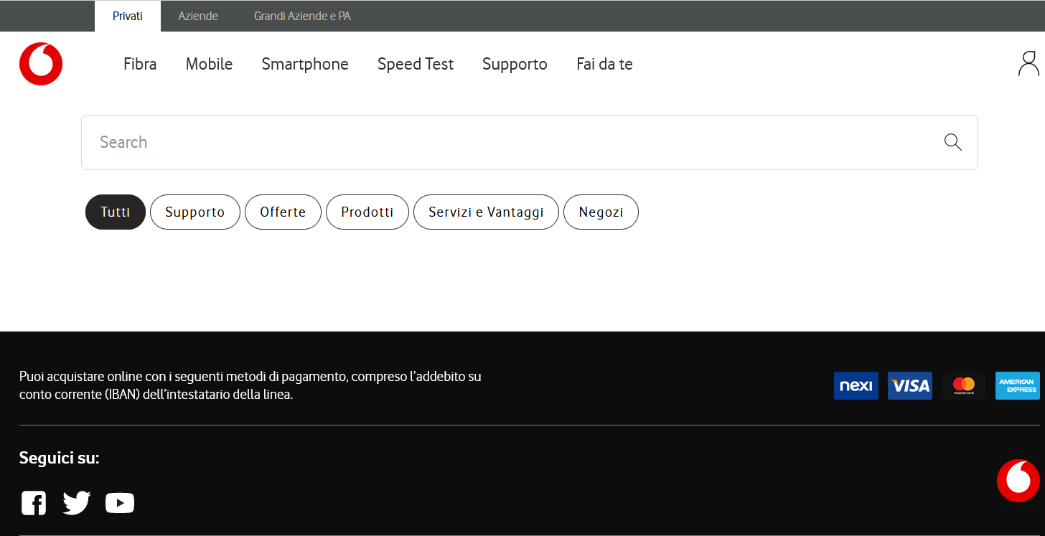Viewport: 1045px width, 536px height.
Task: Switch to Grandi Aziende e PA tab
Action: coord(302,16)
